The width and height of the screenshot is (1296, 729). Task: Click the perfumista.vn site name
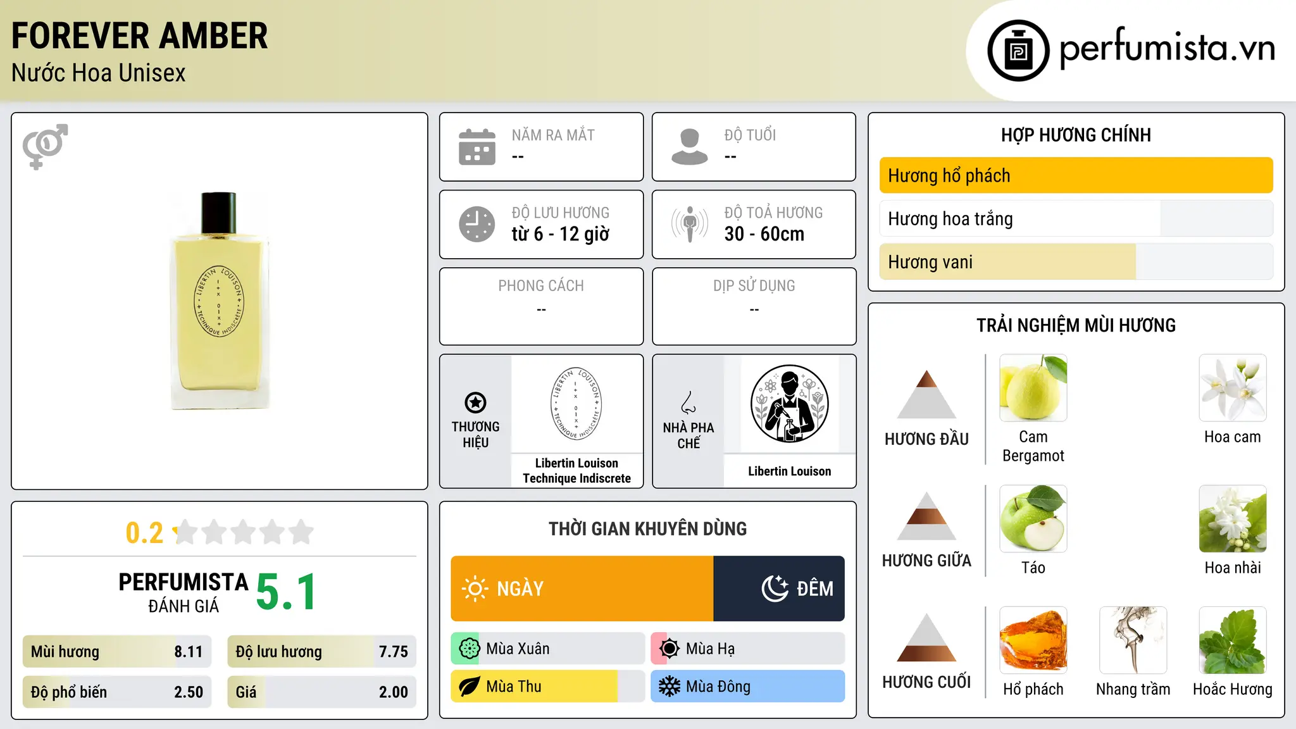pyautogui.click(x=1168, y=48)
